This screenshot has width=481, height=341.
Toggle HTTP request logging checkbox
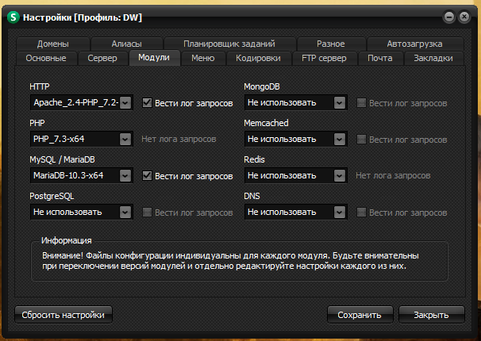tap(147, 102)
